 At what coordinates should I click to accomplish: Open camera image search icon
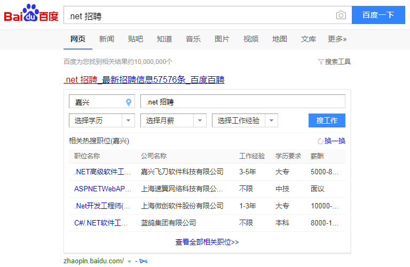(341, 15)
